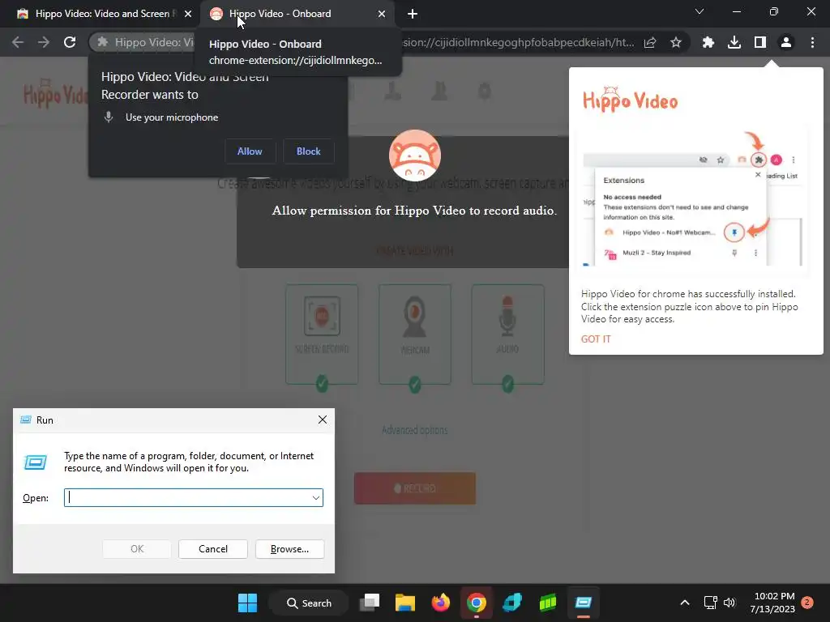The width and height of the screenshot is (830, 622).
Task: Switch to Chrome on taskbar
Action: point(477,603)
